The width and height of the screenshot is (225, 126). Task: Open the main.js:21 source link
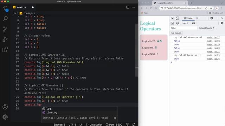point(213,52)
